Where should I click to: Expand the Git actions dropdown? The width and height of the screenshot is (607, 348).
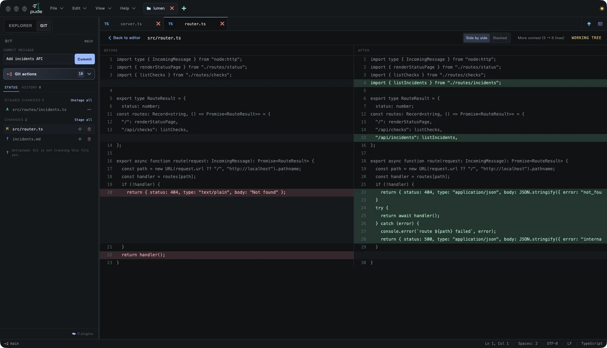(x=49, y=74)
